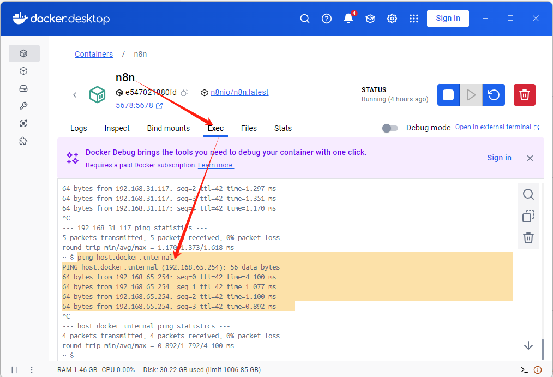Switch to the Inspect tab

click(117, 128)
